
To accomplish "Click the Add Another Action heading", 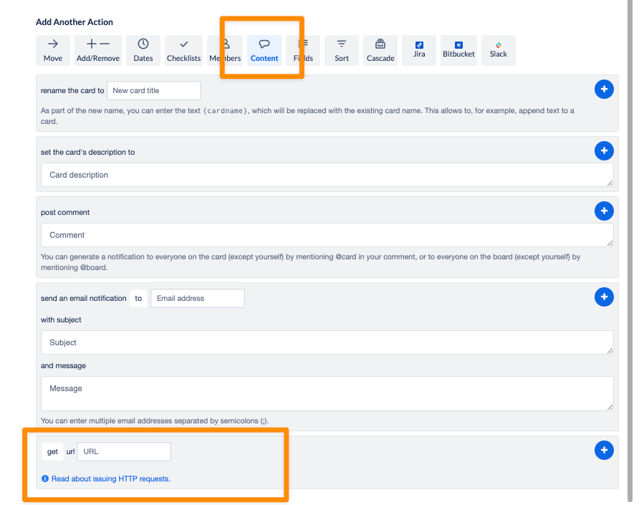I will [75, 22].
